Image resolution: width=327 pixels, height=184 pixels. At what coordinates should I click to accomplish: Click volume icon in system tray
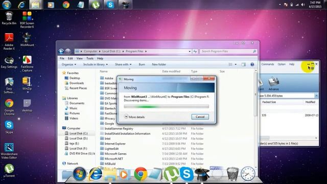(x=303, y=5)
